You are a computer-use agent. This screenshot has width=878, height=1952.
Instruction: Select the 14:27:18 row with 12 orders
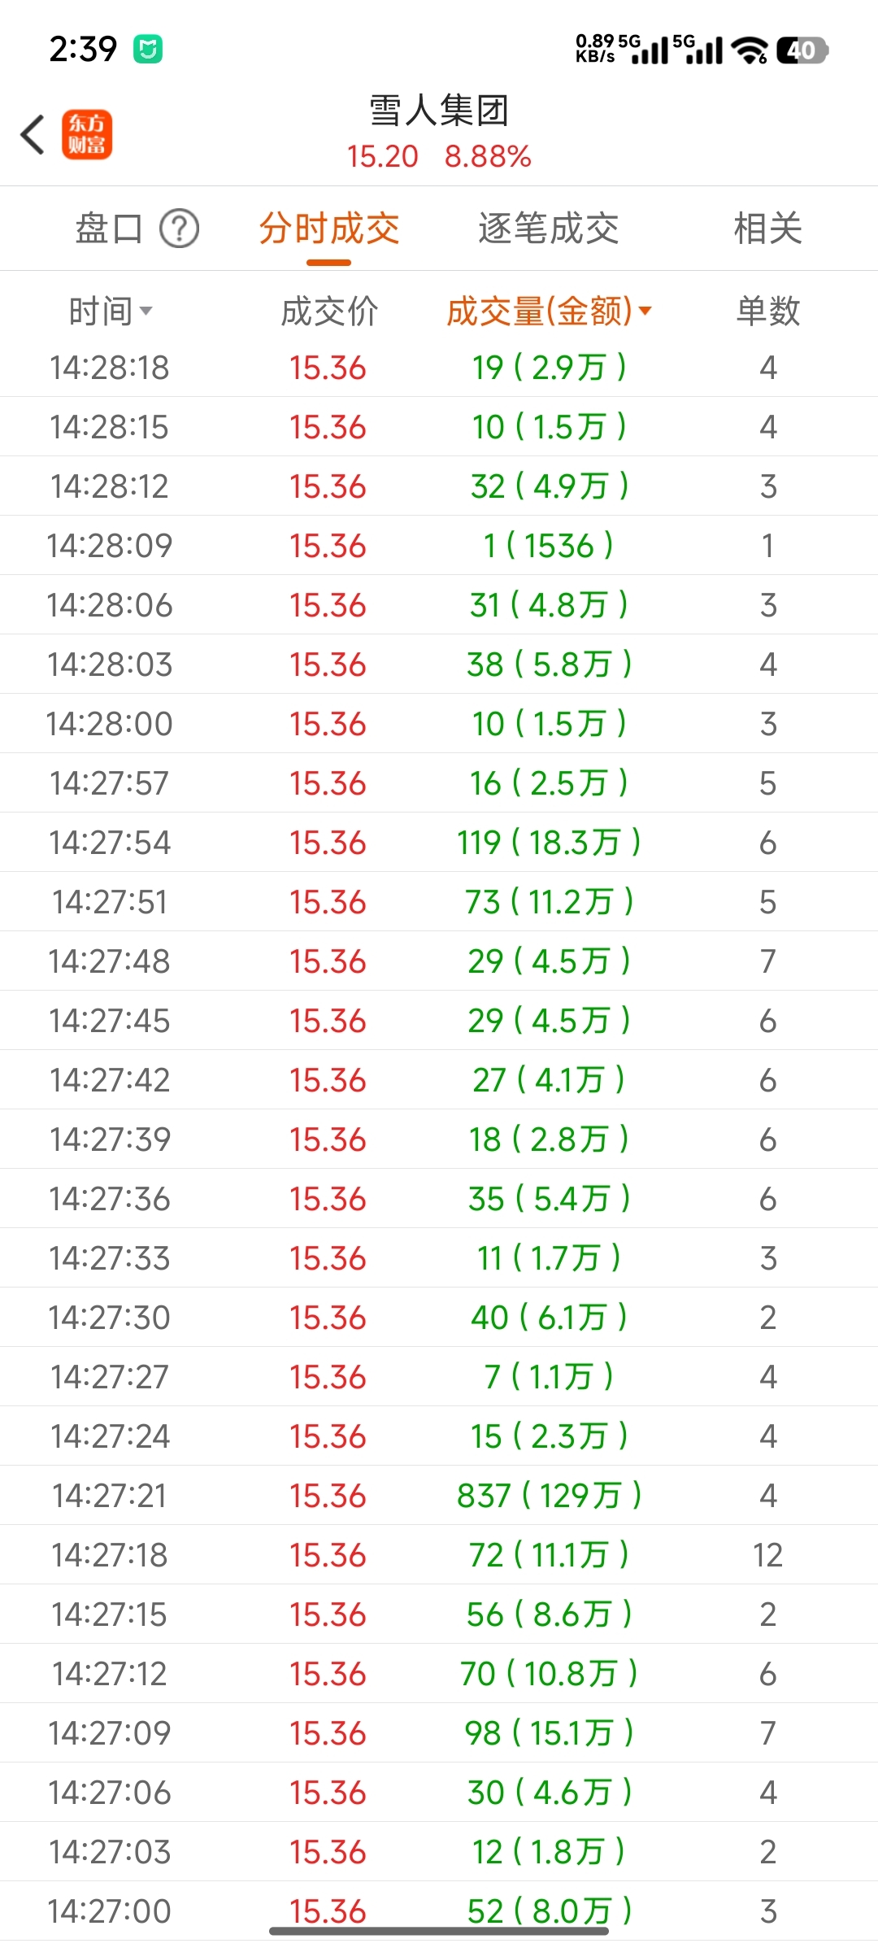click(439, 1554)
